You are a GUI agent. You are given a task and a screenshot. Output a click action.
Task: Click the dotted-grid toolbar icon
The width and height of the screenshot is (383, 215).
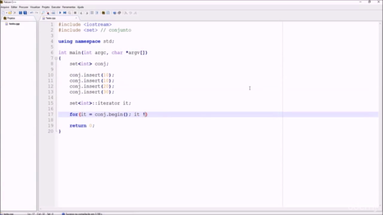[x=92, y=13]
